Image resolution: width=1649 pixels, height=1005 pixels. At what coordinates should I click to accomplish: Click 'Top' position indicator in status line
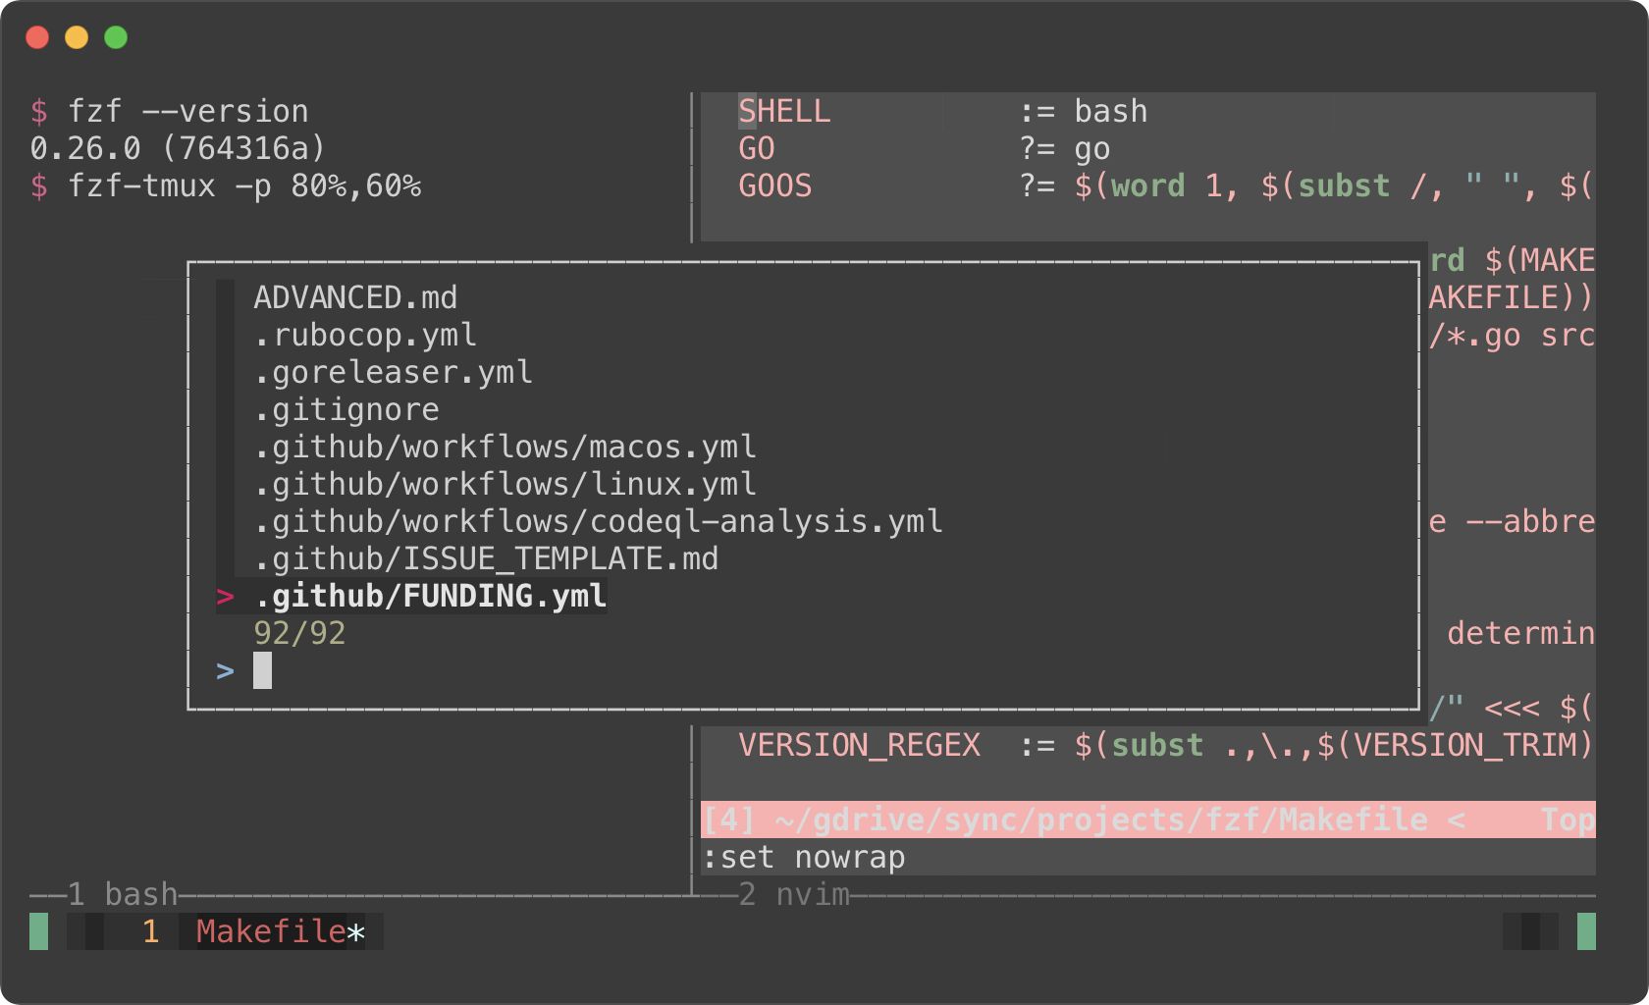click(x=1568, y=820)
